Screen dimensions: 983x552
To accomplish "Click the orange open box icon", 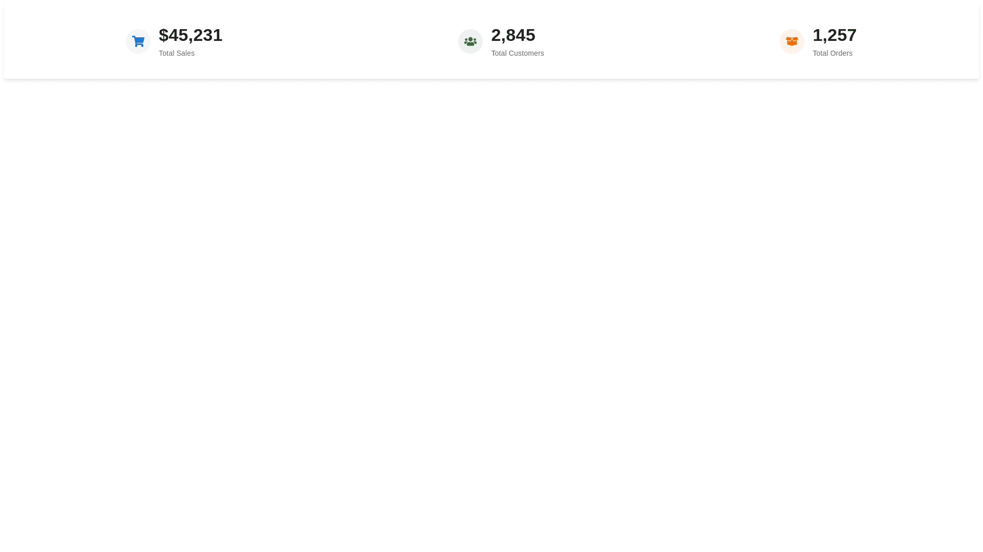I will coord(792,41).
